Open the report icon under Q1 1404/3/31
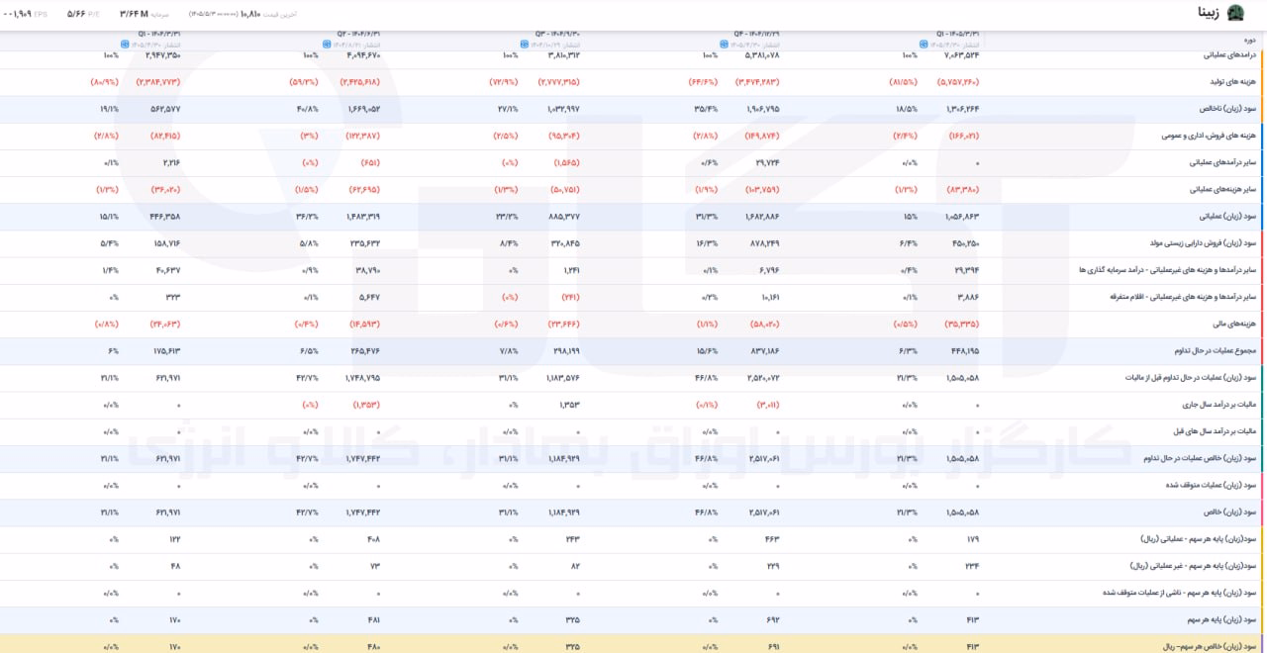The width and height of the screenshot is (1267, 653). (126, 44)
